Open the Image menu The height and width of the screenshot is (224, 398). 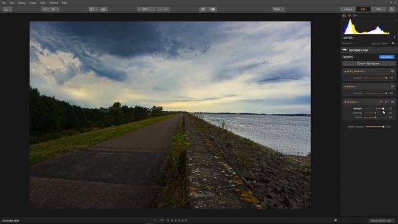pyautogui.click(x=33, y=2)
